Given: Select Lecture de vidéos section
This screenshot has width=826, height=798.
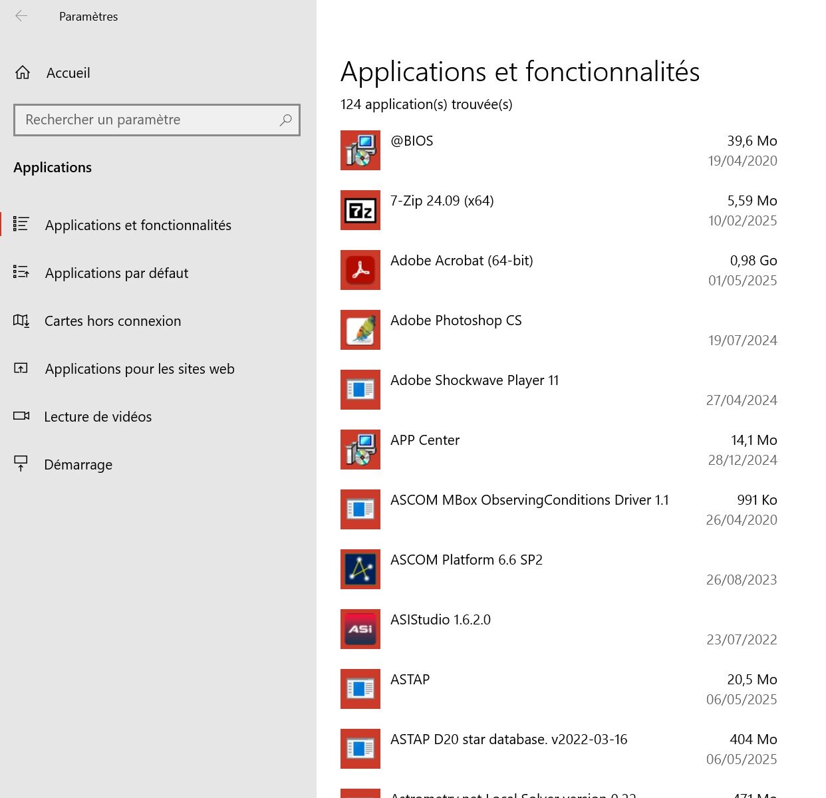Looking at the screenshot, I should 98,417.
